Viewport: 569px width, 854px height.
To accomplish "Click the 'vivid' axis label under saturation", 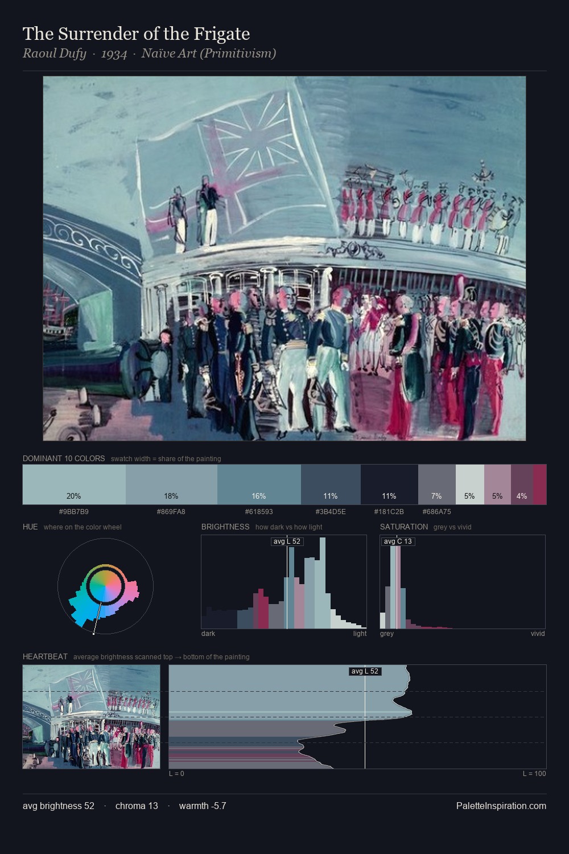I will click(x=538, y=634).
